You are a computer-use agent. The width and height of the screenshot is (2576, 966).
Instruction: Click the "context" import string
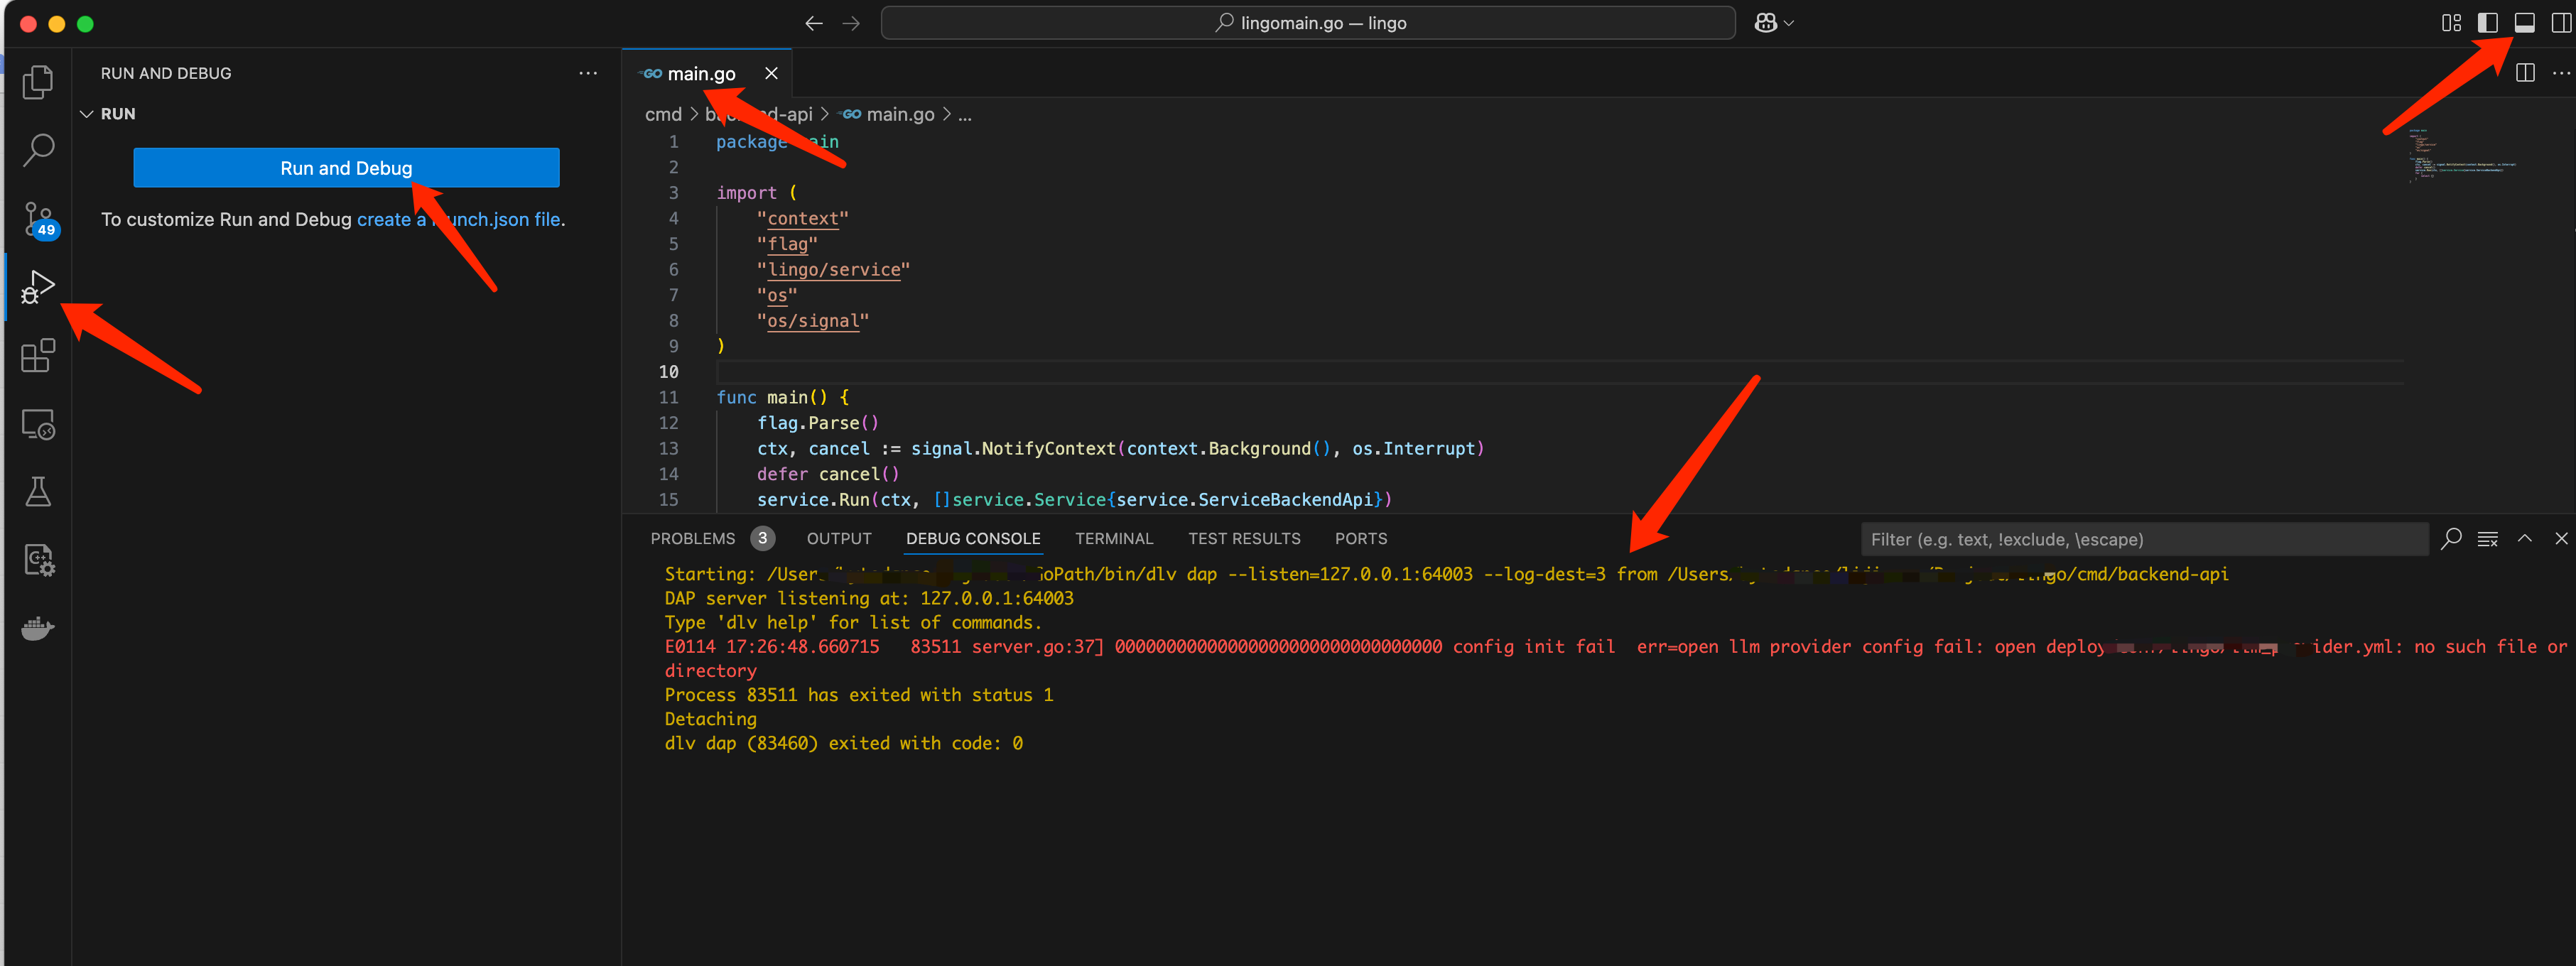tap(802, 218)
